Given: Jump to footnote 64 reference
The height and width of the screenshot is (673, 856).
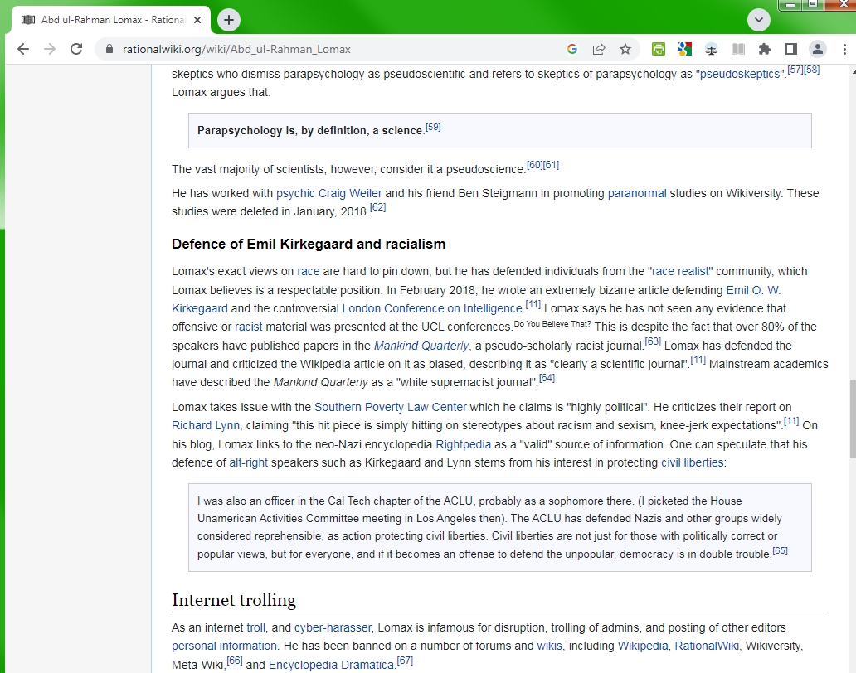Looking at the screenshot, I should (547, 378).
